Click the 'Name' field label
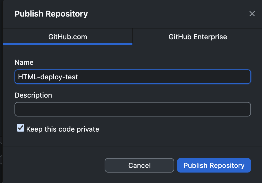Screen dimensions: 262x183 tap(24, 62)
